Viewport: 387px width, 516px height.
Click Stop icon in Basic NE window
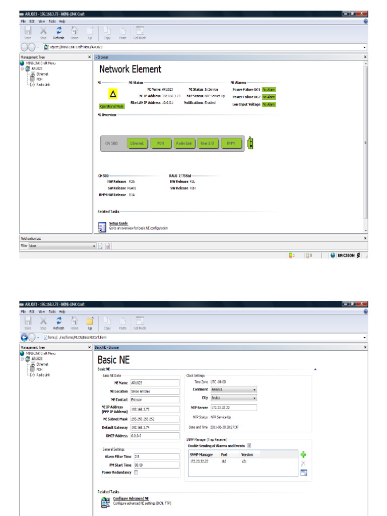(x=43, y=321)
